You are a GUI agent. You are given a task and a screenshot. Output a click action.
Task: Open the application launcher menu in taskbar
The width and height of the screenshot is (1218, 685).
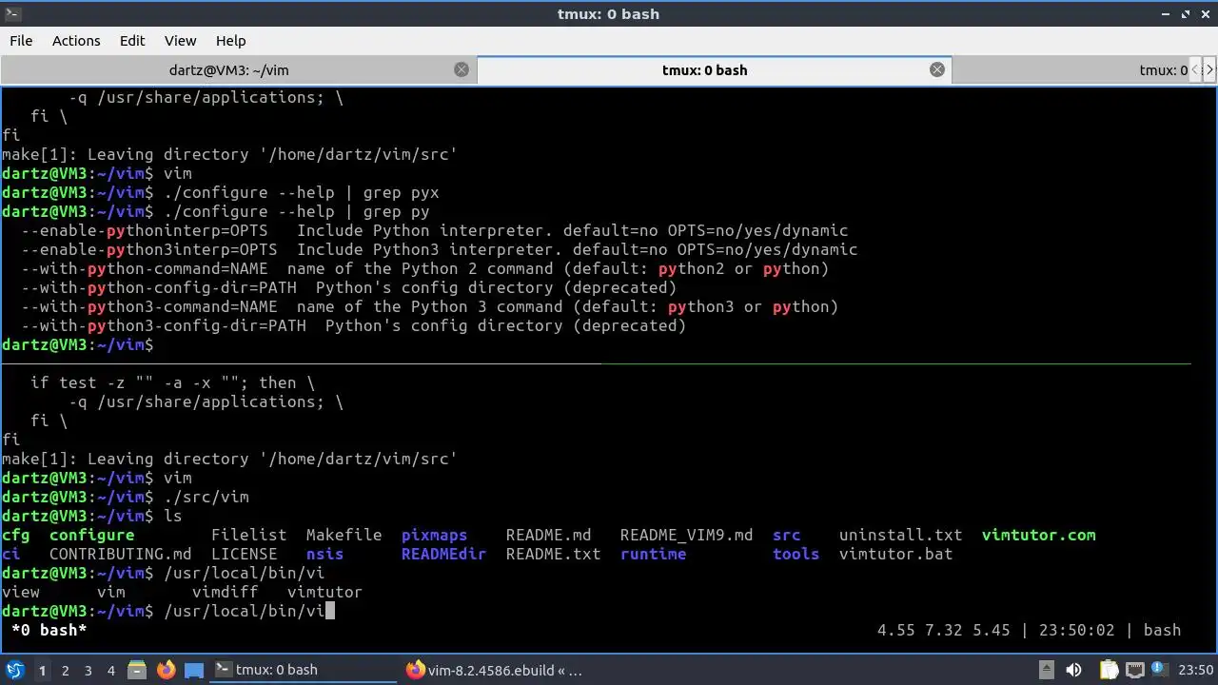point(15,670)
